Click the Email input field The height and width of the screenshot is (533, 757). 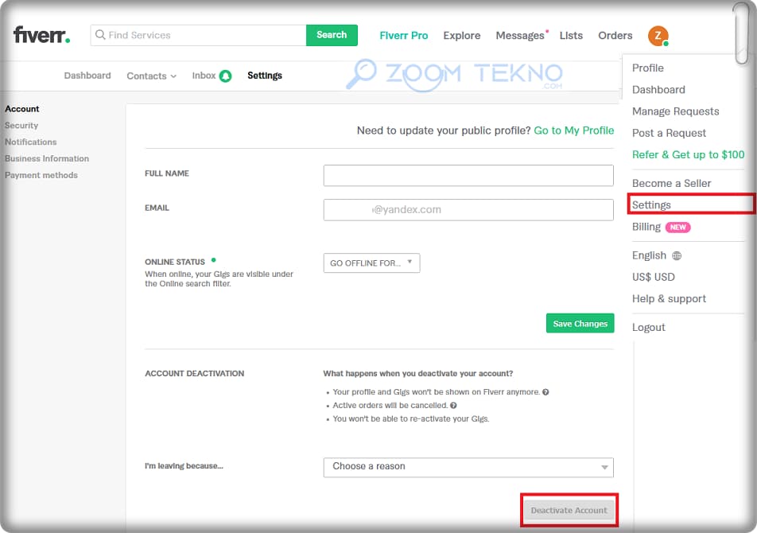(468, 210)
